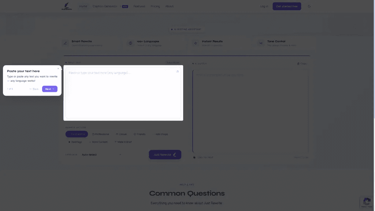
Task: Select the Professional rewrite option
Action: point(100,134)
